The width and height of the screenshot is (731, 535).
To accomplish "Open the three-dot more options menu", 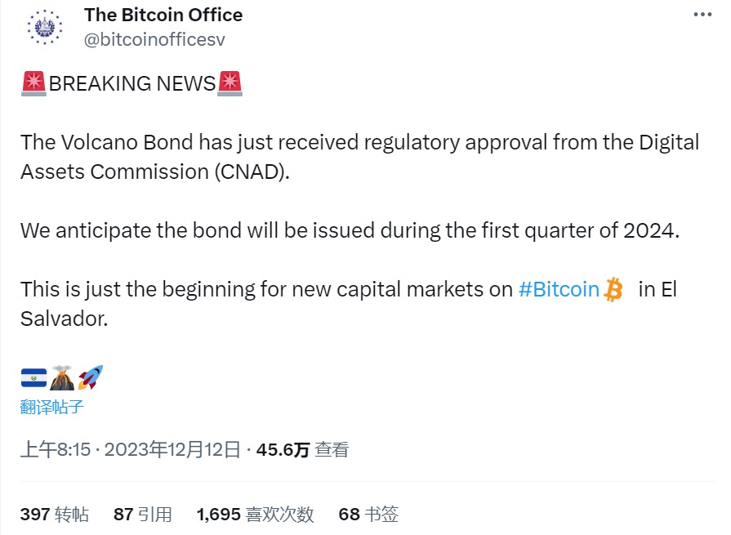I will point(702,15).
